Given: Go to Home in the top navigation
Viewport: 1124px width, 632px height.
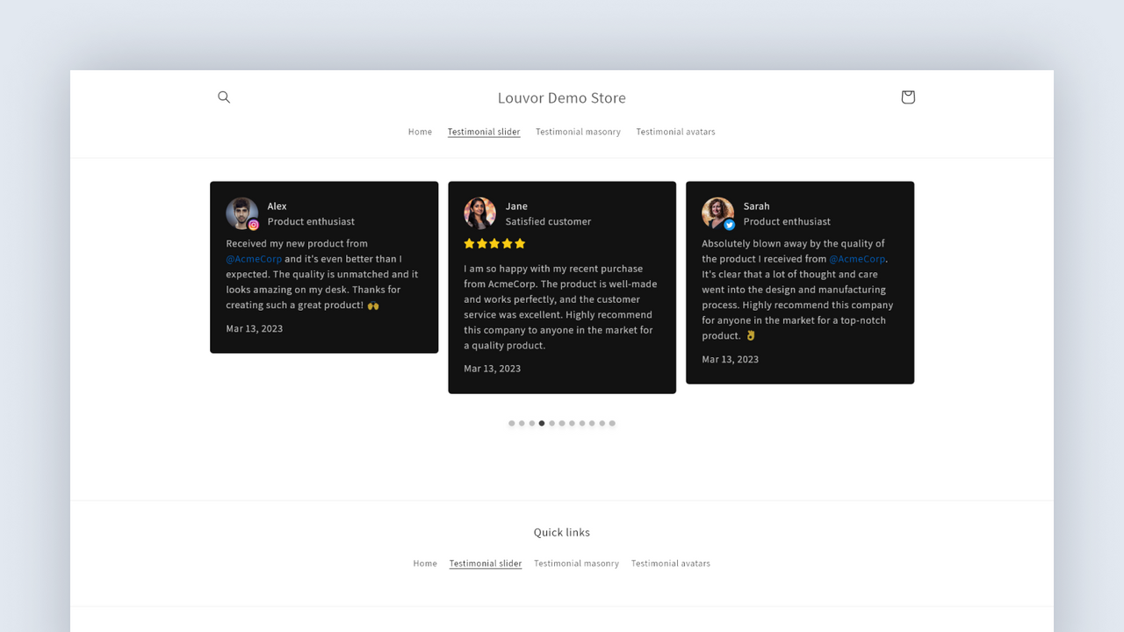Looking at the screenshot, I should [x=420, y=132].
